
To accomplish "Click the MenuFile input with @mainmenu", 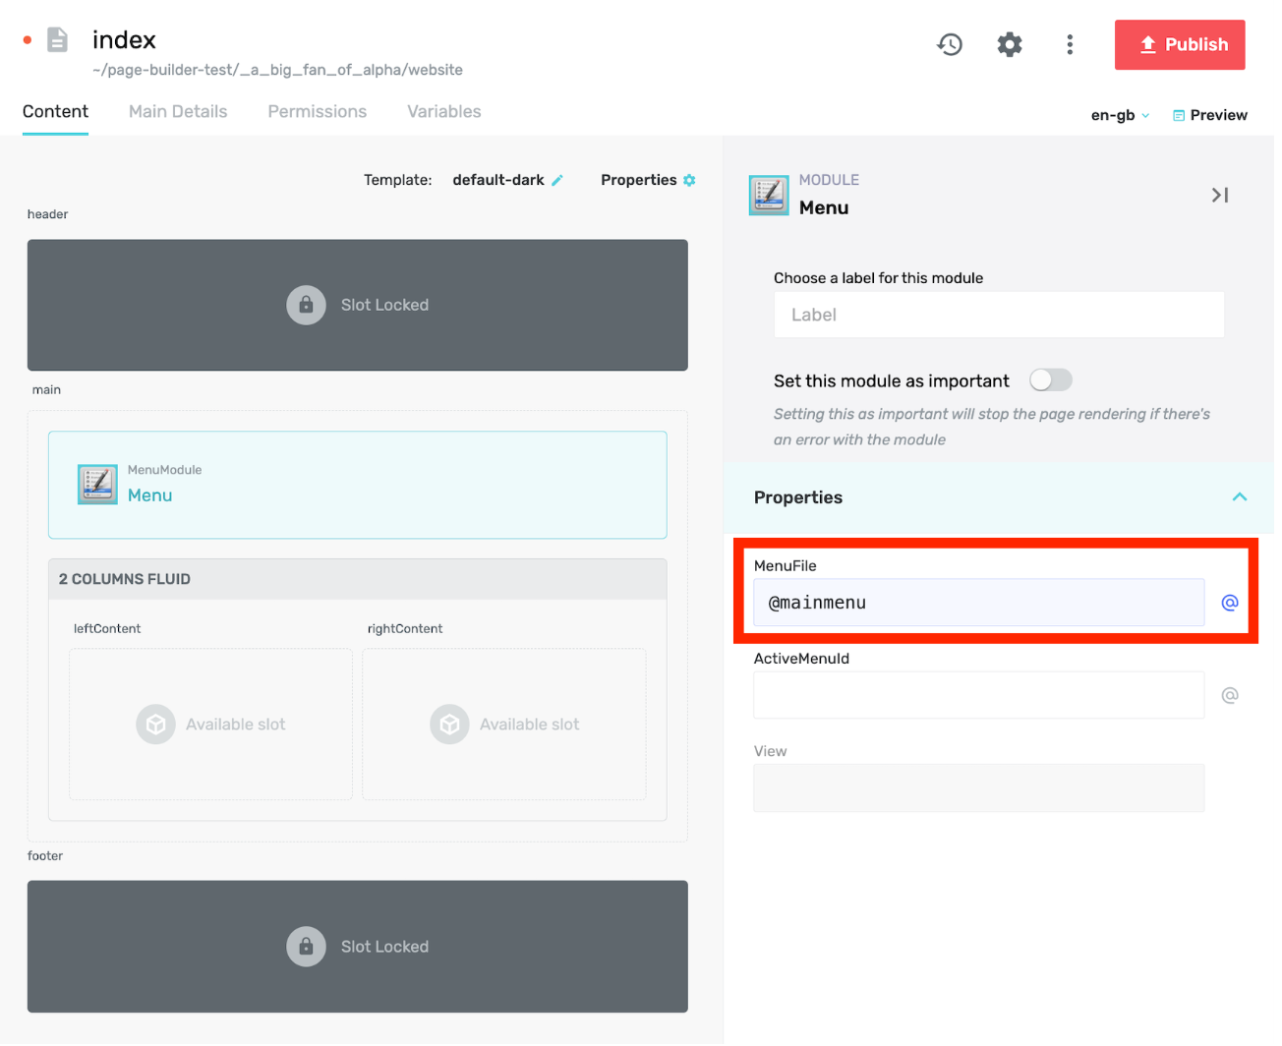I will coord(979,603).
